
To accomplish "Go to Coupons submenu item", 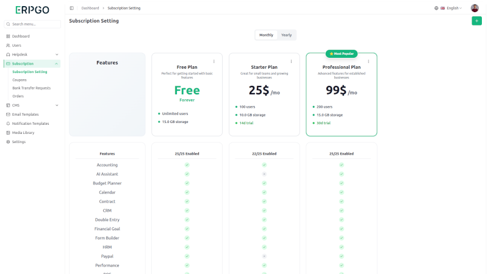I will [20, 80].
